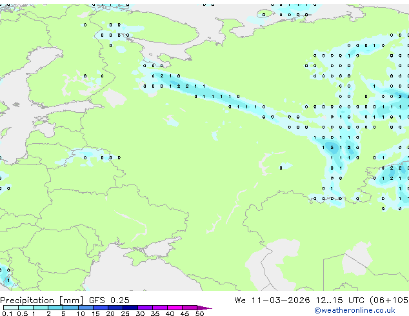Pick the 2–5 mm legend swatch

[55, 308]
